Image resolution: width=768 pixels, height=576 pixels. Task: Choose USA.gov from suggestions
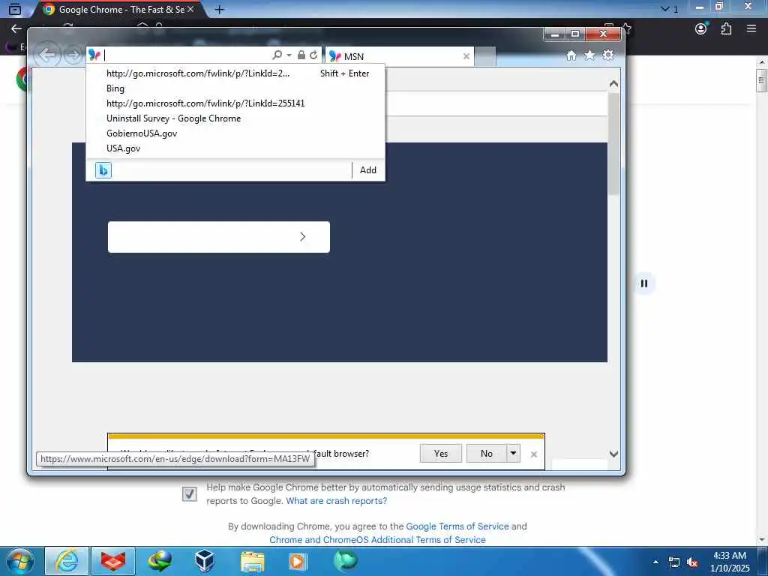[x=235, y=148]
